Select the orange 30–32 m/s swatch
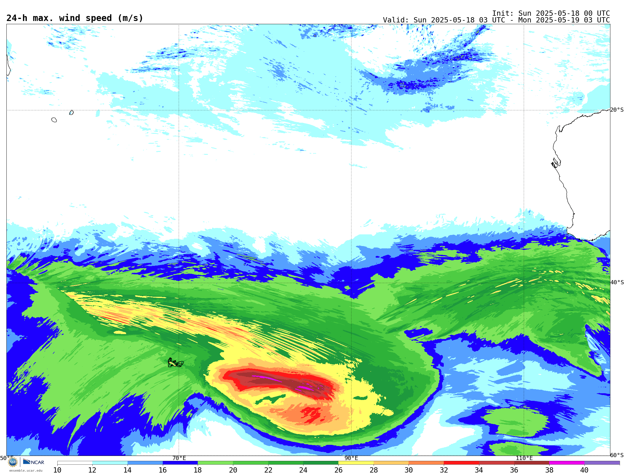This screenshot has width=629, height=474. point(426,463)
